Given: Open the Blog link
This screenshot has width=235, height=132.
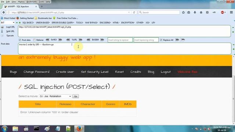Looking at the screenshot, I should pyautogui.click(x=151, y=72).
